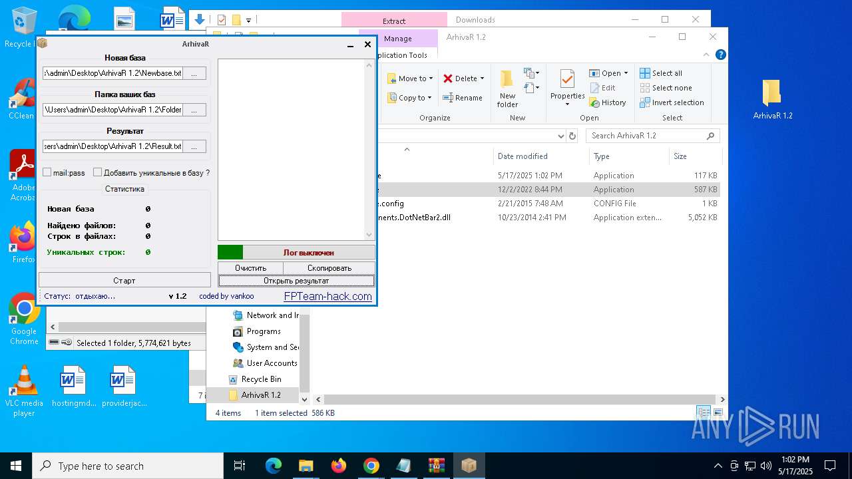Click the Очистить button
Viewport: 852px width, 479px height.
coord(250,268)
